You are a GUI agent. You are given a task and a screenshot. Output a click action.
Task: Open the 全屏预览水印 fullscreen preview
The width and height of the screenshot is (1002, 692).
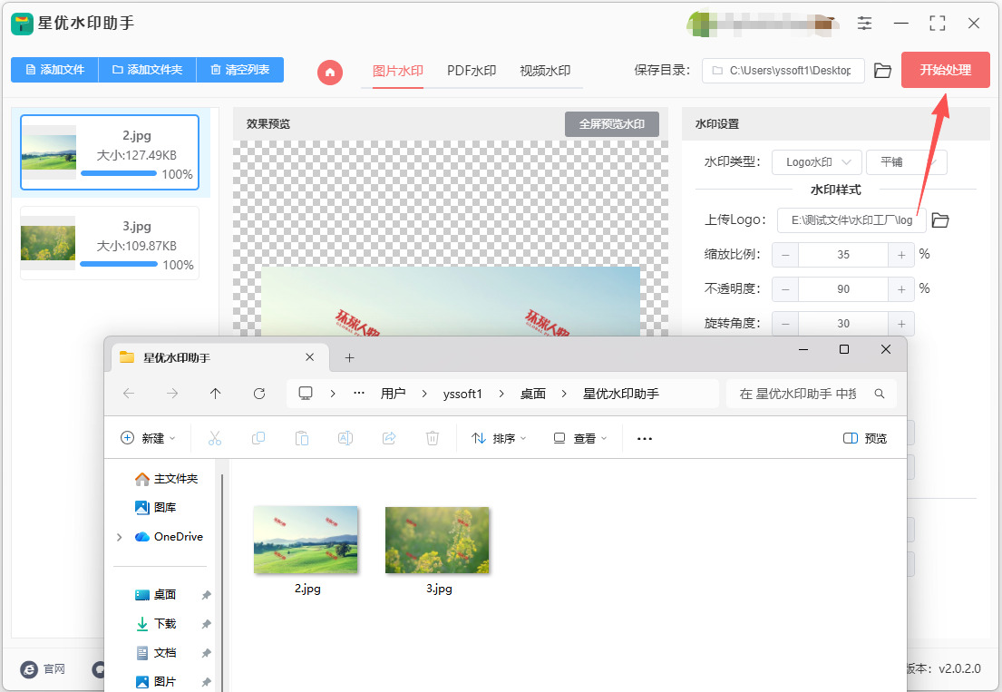611,124
